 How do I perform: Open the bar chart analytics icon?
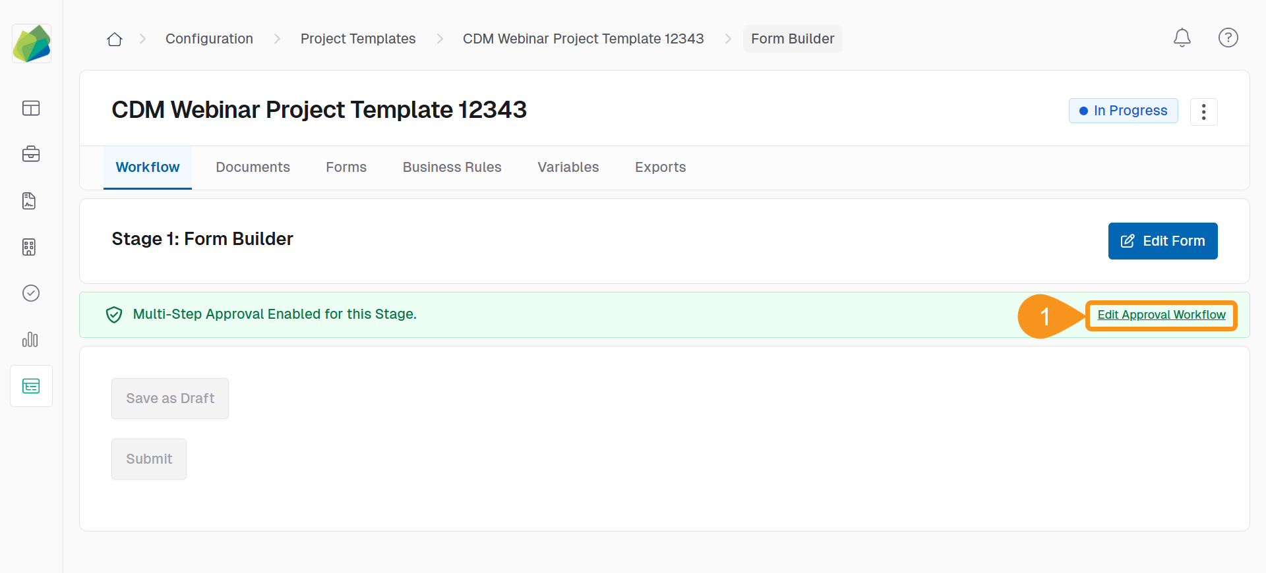point(31,340)
